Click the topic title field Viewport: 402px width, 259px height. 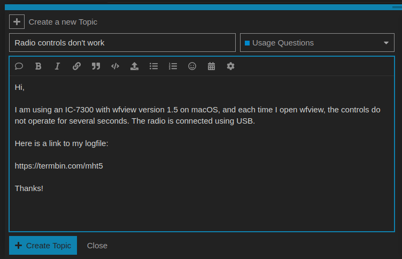(122, 43)
